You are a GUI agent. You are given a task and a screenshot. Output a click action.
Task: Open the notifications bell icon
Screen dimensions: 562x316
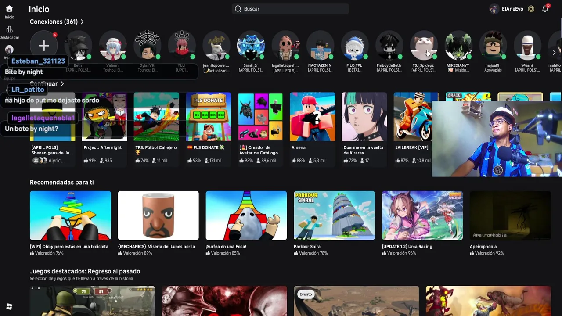[x=545, y=9]
